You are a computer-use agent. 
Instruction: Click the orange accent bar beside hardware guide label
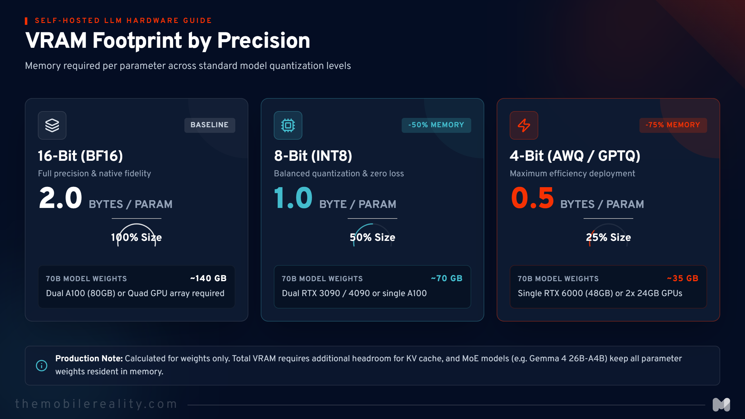coord(26,21)
